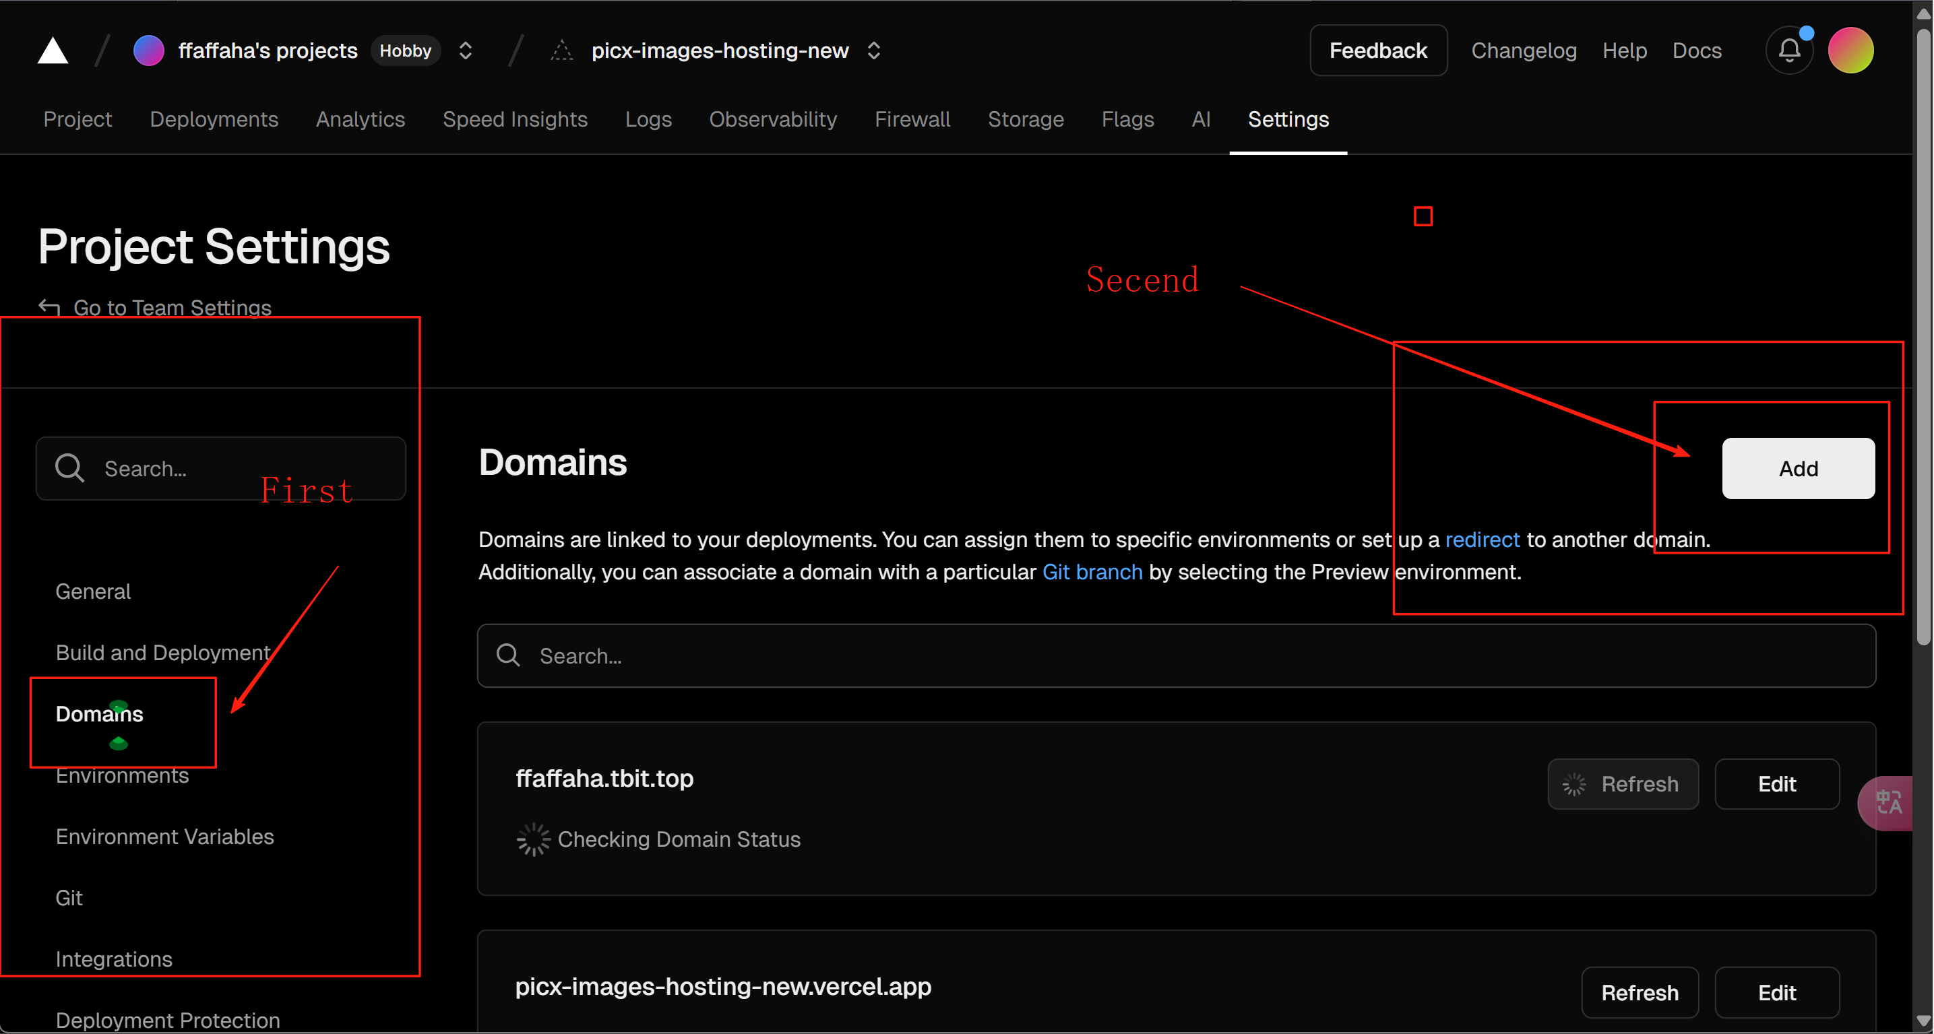Click the domains search magnifier icon
1934x1034 pixels.
(508, 655)
